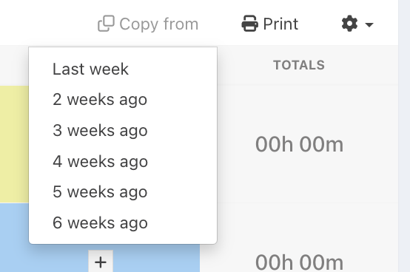Click empty toolbar space before Copy from
The image size is (410, 272).
(x=47, y=24)
